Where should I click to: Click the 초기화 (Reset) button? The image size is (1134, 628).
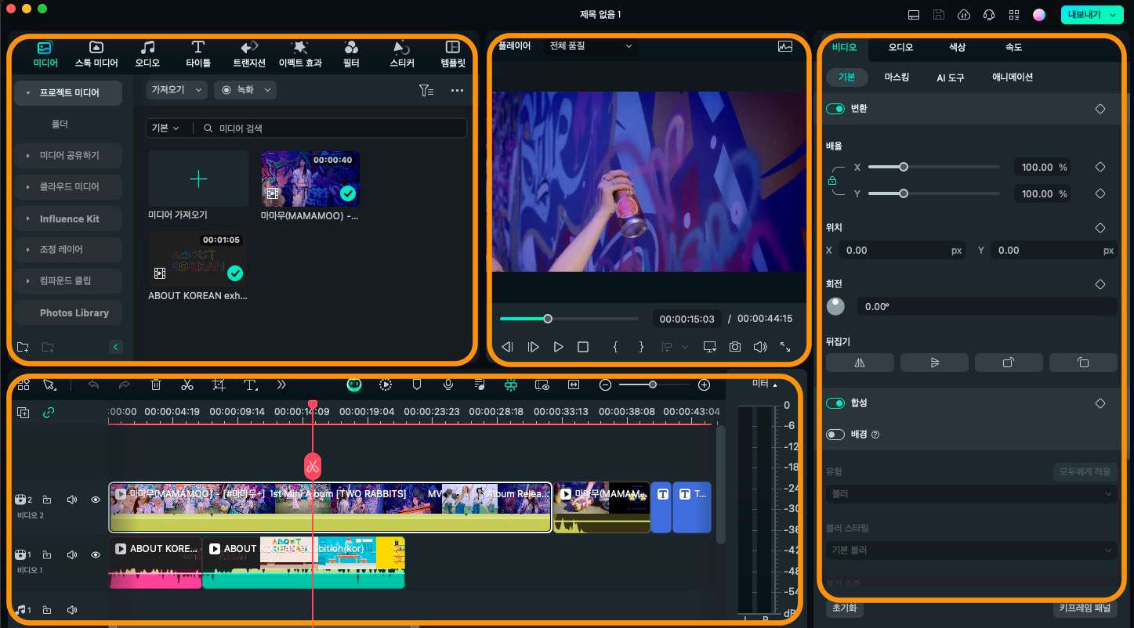click(x=845, y=608)
